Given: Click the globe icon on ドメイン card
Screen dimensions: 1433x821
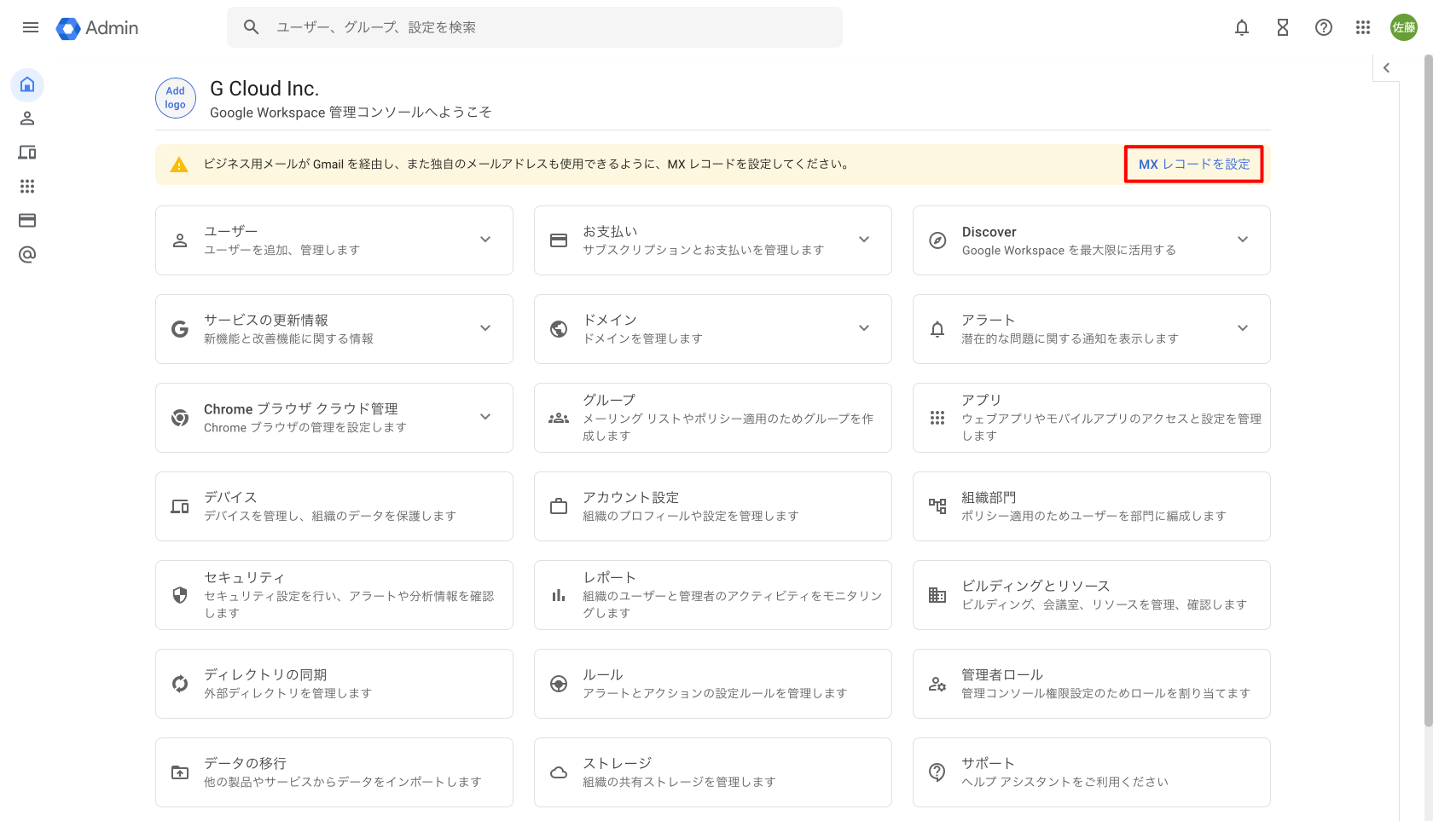Looking at the screenshot, I should (559, 329).
